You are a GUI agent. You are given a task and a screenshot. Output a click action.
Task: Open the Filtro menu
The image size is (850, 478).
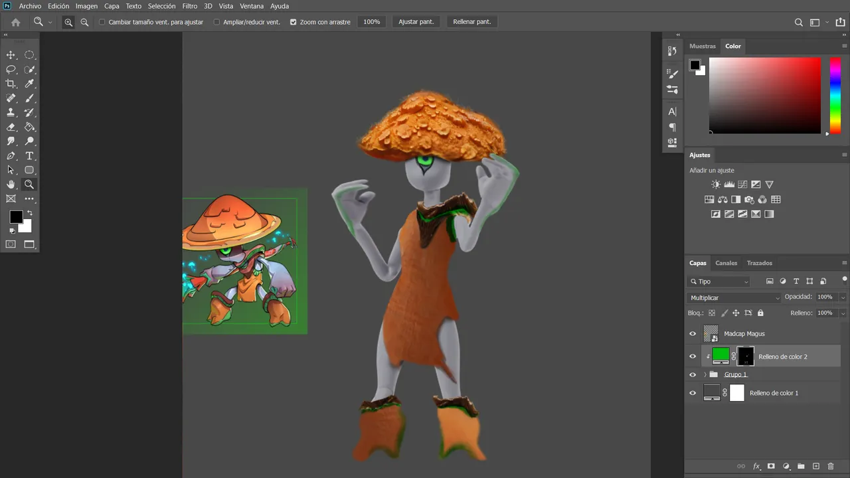click(190, 6)
